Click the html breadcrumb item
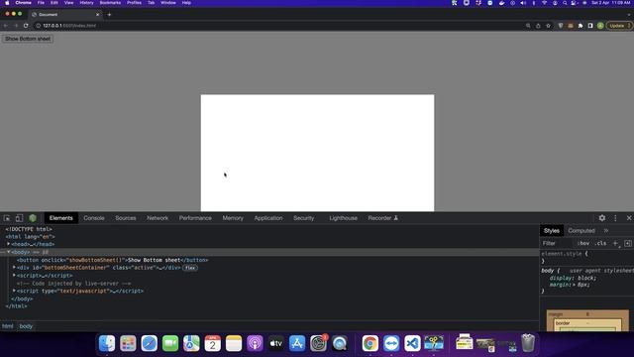Screen dimensions: 634x357 (8, 326)
